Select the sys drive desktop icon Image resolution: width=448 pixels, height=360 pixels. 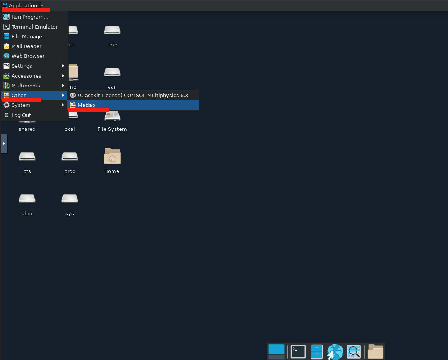(x=69, y=199)
